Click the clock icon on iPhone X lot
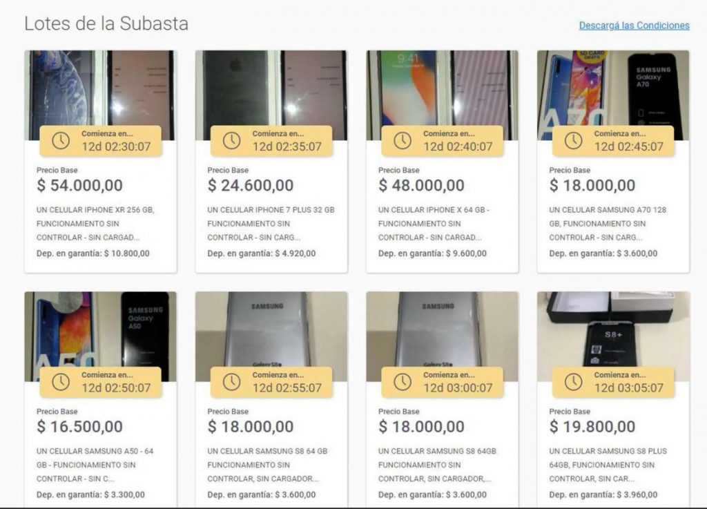Image resolution: width=707 pixels, height=509 pixels. coord(403,141)
